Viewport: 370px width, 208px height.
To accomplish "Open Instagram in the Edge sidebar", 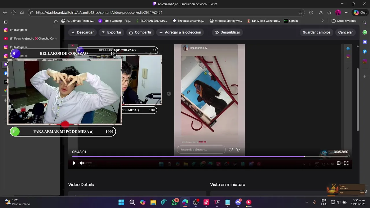I will [365, 61].
